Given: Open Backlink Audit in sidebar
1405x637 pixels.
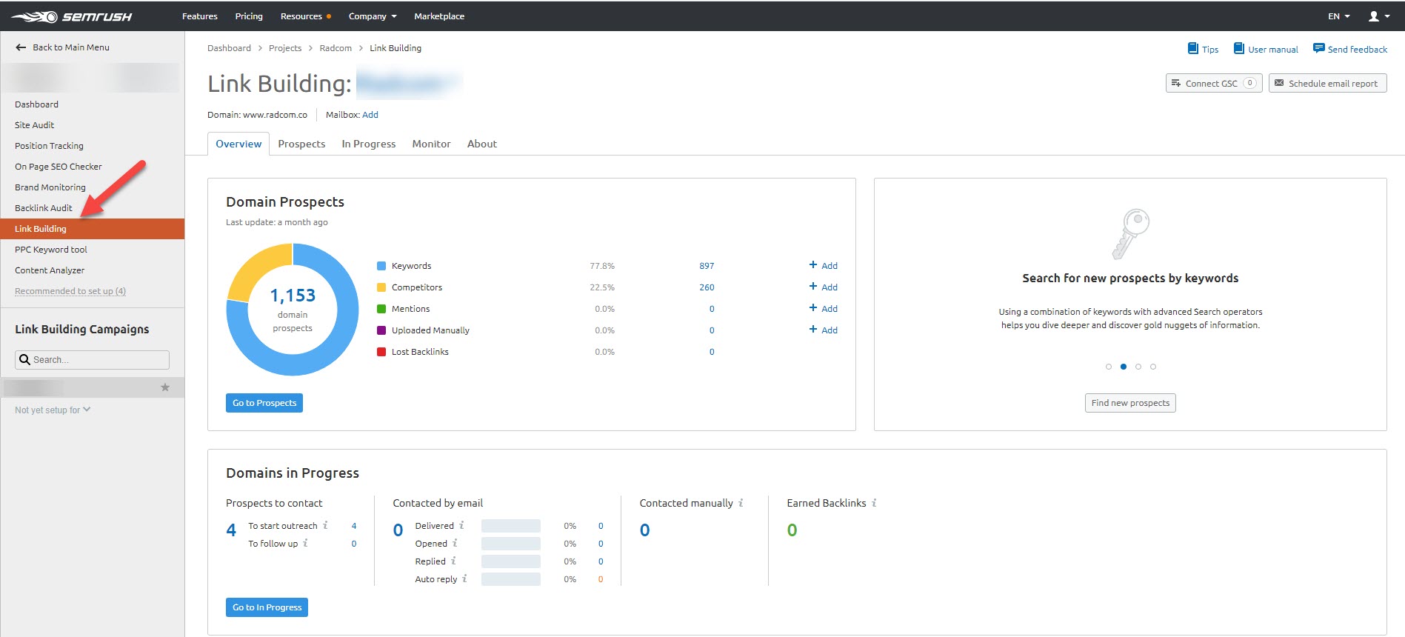Looking at the screenshot, I should click(44, 208).
